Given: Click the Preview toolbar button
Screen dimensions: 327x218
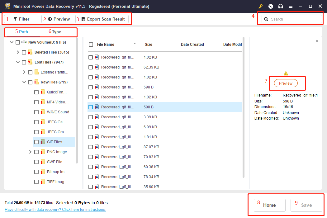Looking at the screenshot, I should 59,19.
